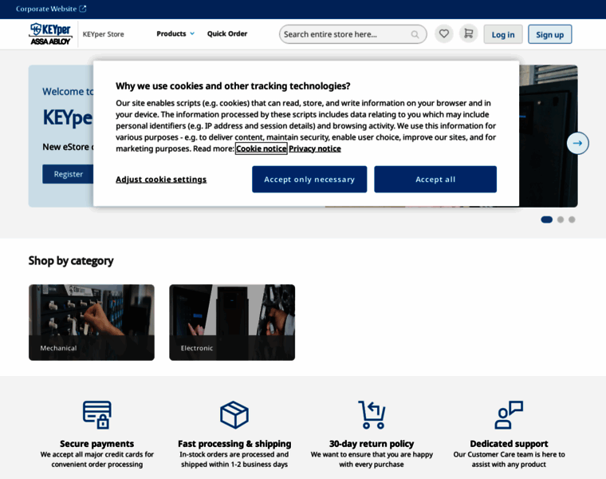Click the Fast processing box icon
The width and height of the screenshot is (606, 479).
point(234,415)
